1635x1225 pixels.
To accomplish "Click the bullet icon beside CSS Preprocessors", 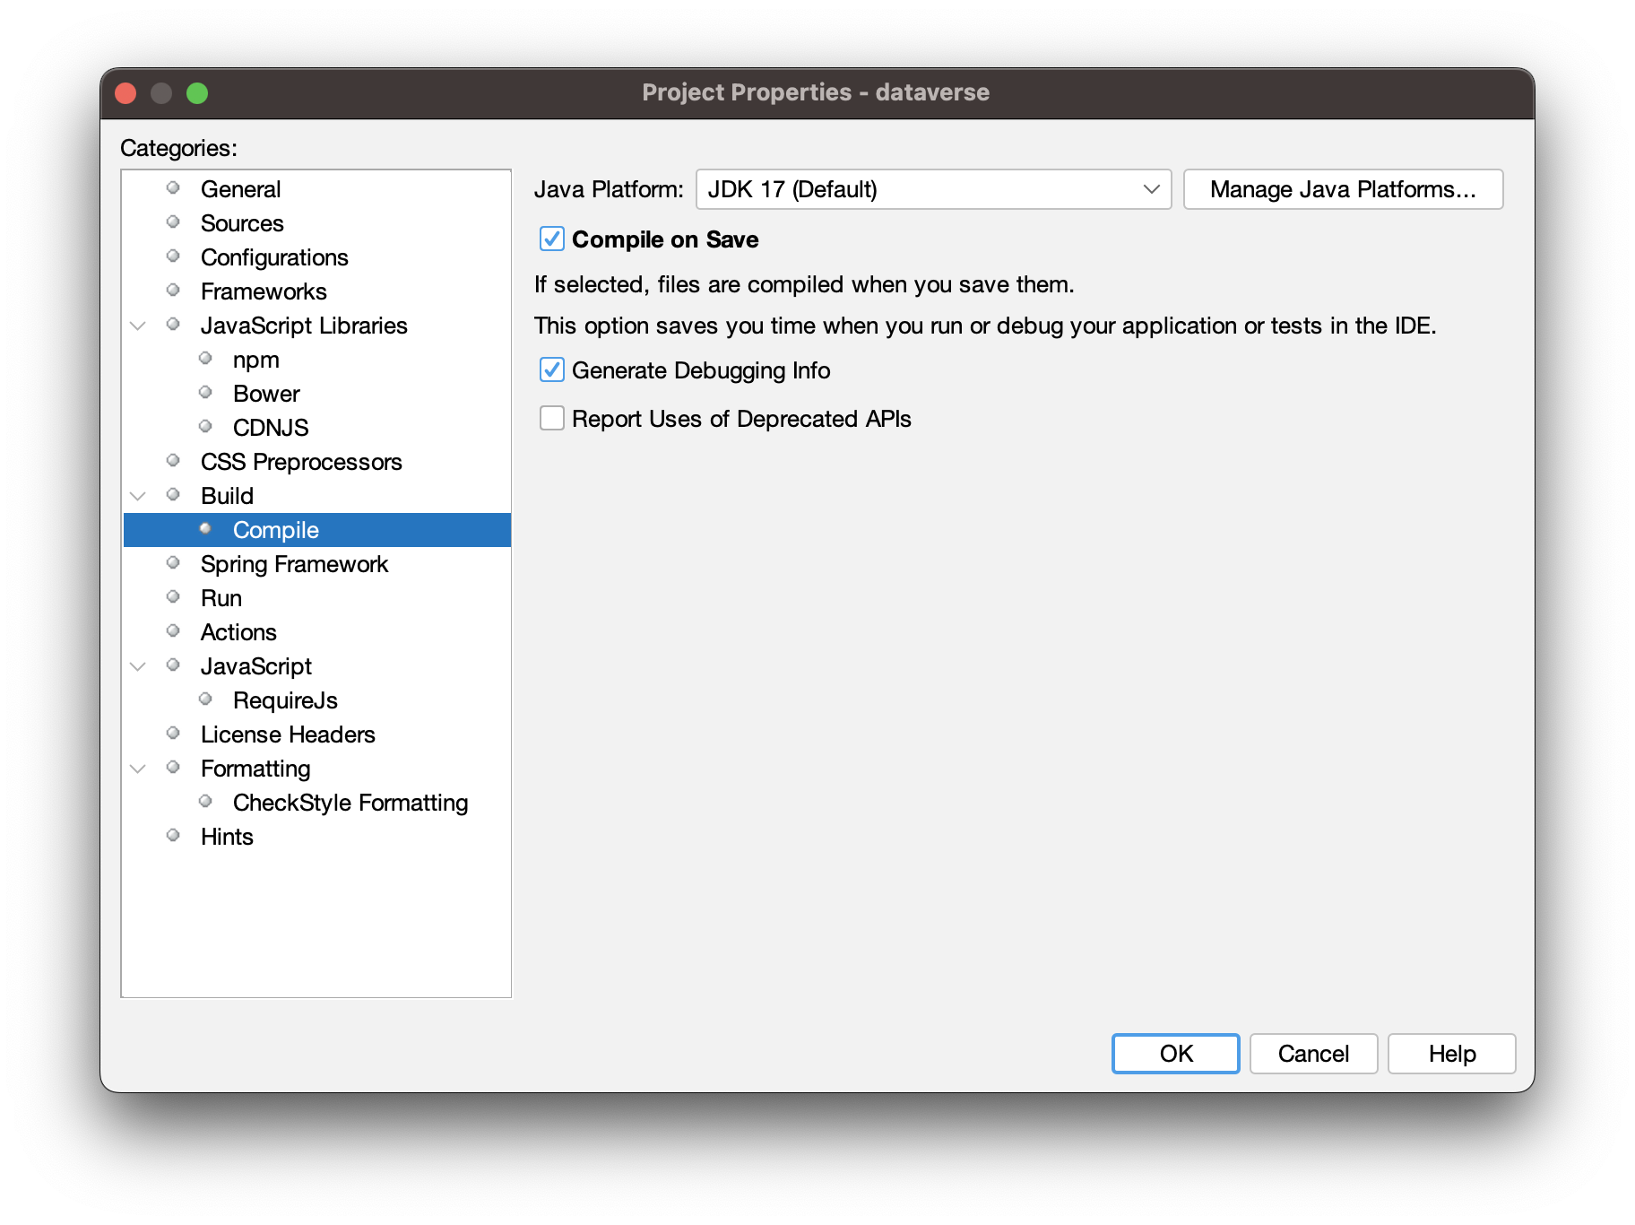I will point(173,461).
